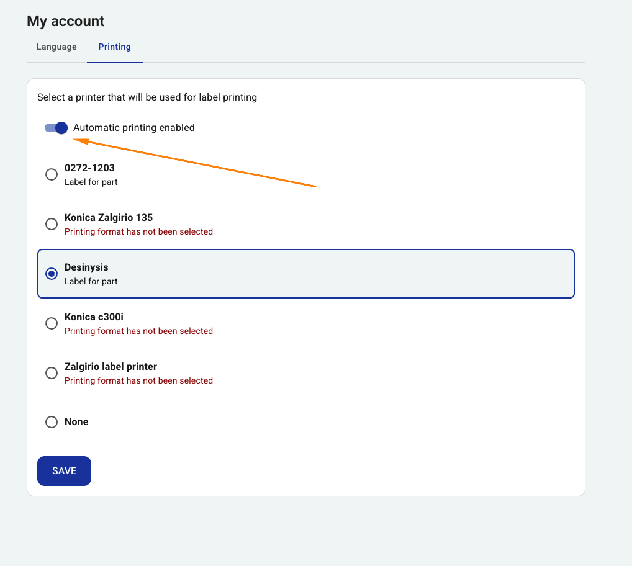632x566 pixels.
Task: Choose None as the selected printer
Action: 52,422
